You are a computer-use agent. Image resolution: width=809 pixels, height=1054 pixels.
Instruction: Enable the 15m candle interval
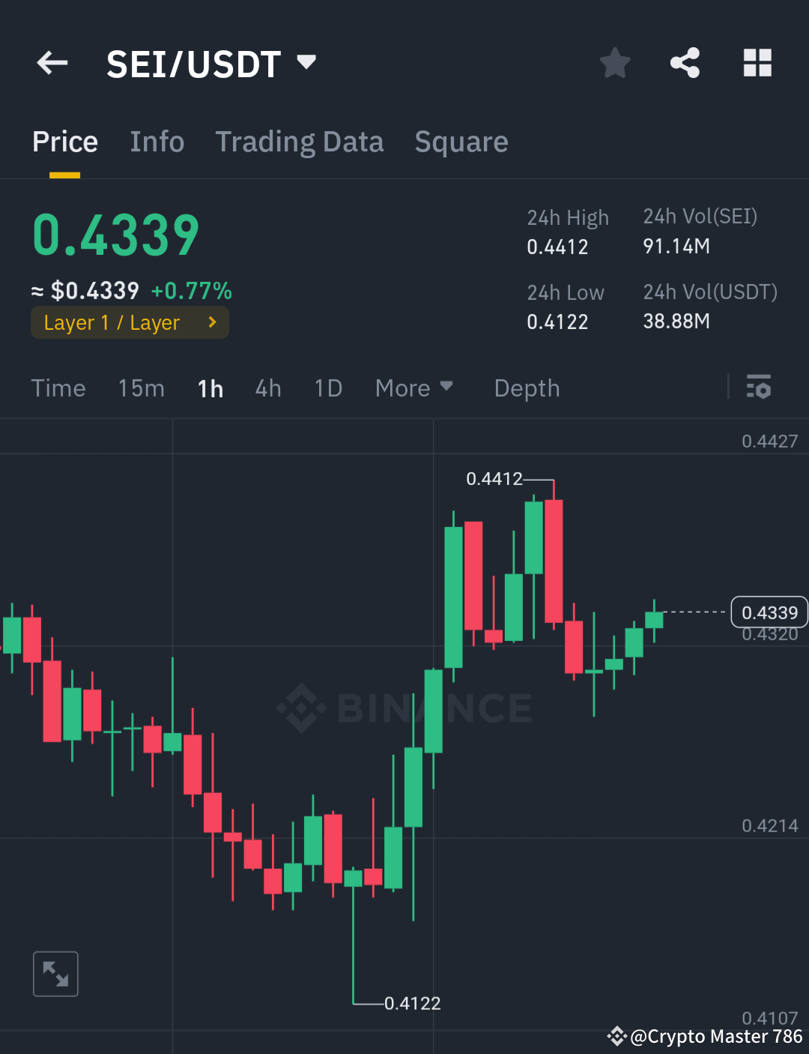click(x=141, y=388)
